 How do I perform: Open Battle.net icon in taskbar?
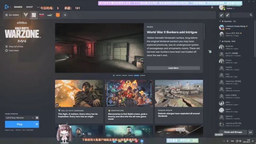pos(142,141)
